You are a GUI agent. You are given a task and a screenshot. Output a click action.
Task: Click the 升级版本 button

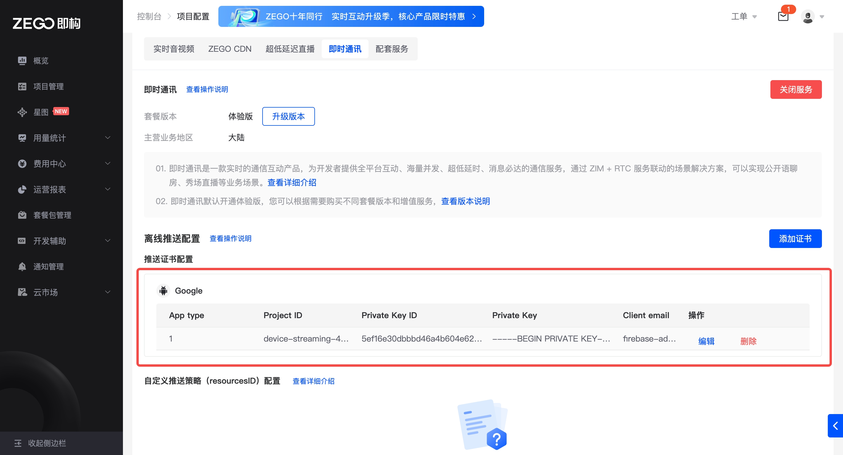pos(288,116)
